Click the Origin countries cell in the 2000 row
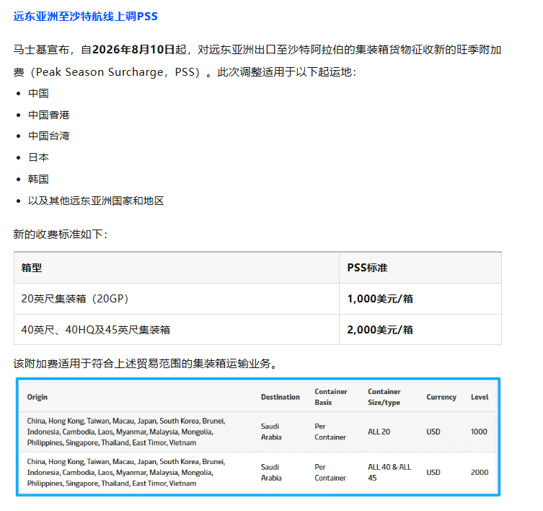 click(126, 472)
